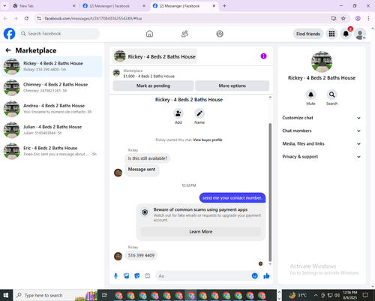This screenshot has width=375, height=301.
Task: Expand the Privacy & support section
Action: 322,157
